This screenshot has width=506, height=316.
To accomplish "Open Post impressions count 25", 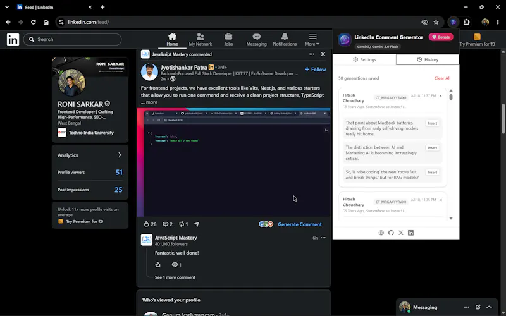I will click(x=118, y=190).
